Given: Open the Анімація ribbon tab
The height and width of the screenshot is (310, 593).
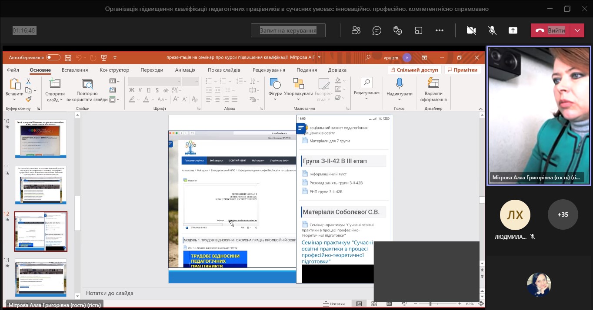Looking at the screenshot, I should pyautogui.click(x=185, y=70).
